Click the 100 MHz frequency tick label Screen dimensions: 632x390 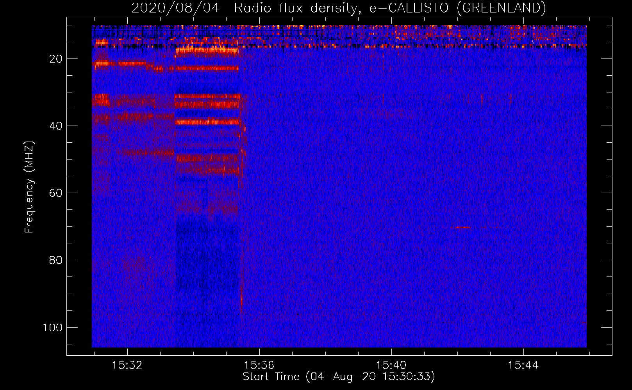pyautogui.click(x=53, y=327)
